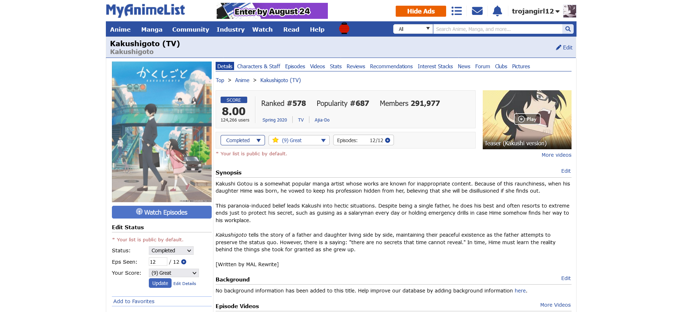This screenshot has height=312, width=682.
Task: Click the Update button
Action: point(160,283)
